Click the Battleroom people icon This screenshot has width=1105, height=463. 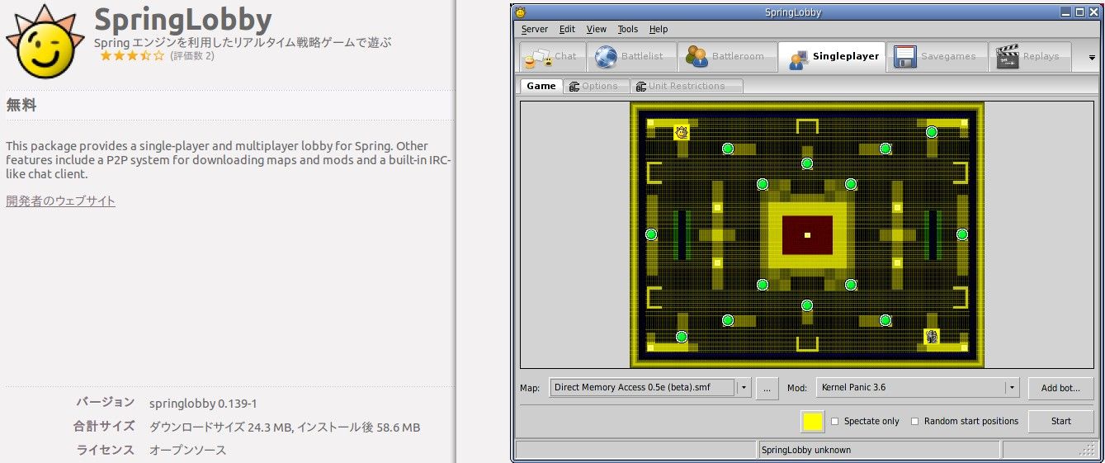click(x=696, y=57)
